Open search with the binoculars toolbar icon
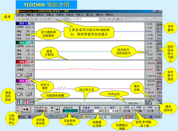178x131 pixels. 117,19
